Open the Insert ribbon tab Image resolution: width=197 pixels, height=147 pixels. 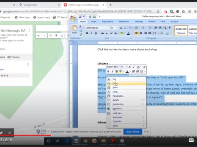94,22
